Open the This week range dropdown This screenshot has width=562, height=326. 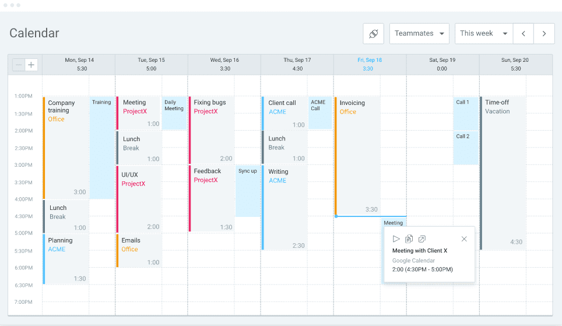(484, 34)
